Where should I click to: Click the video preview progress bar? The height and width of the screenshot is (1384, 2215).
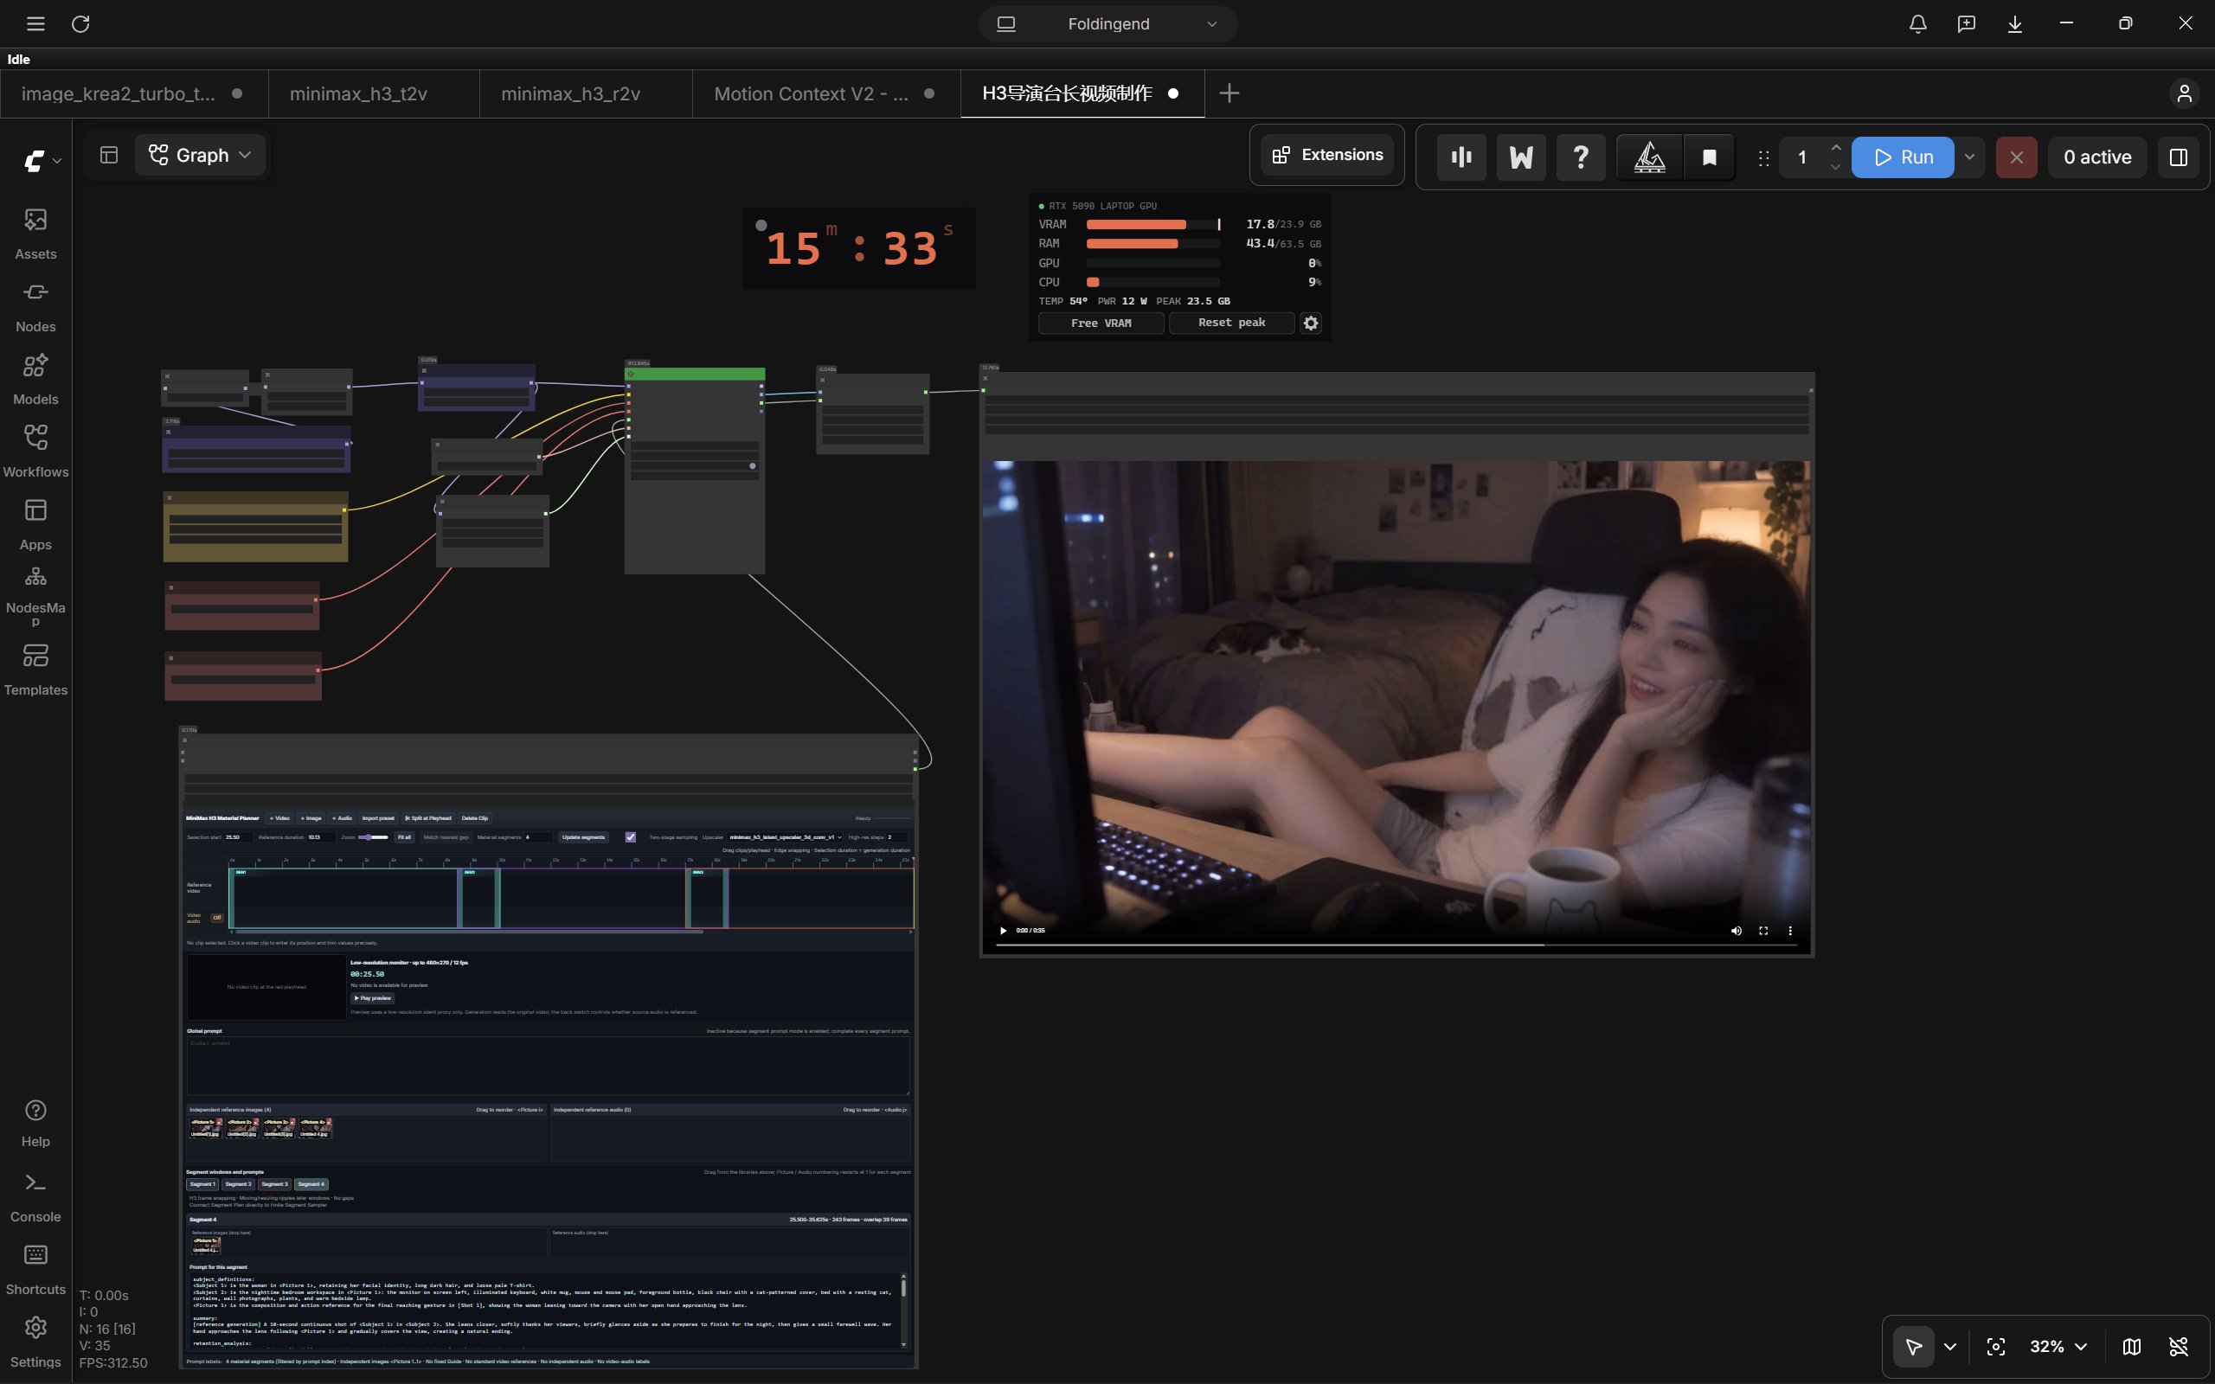pos(1396,945)
